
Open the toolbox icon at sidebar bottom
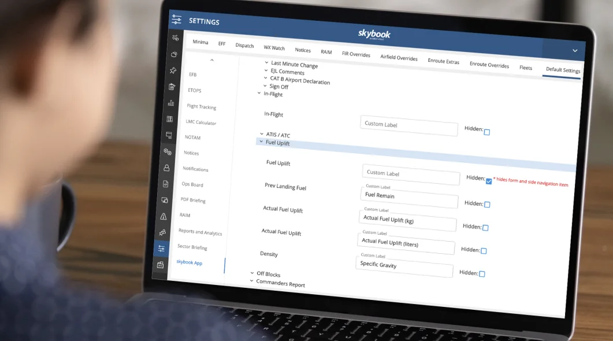[x=160, y=265]
